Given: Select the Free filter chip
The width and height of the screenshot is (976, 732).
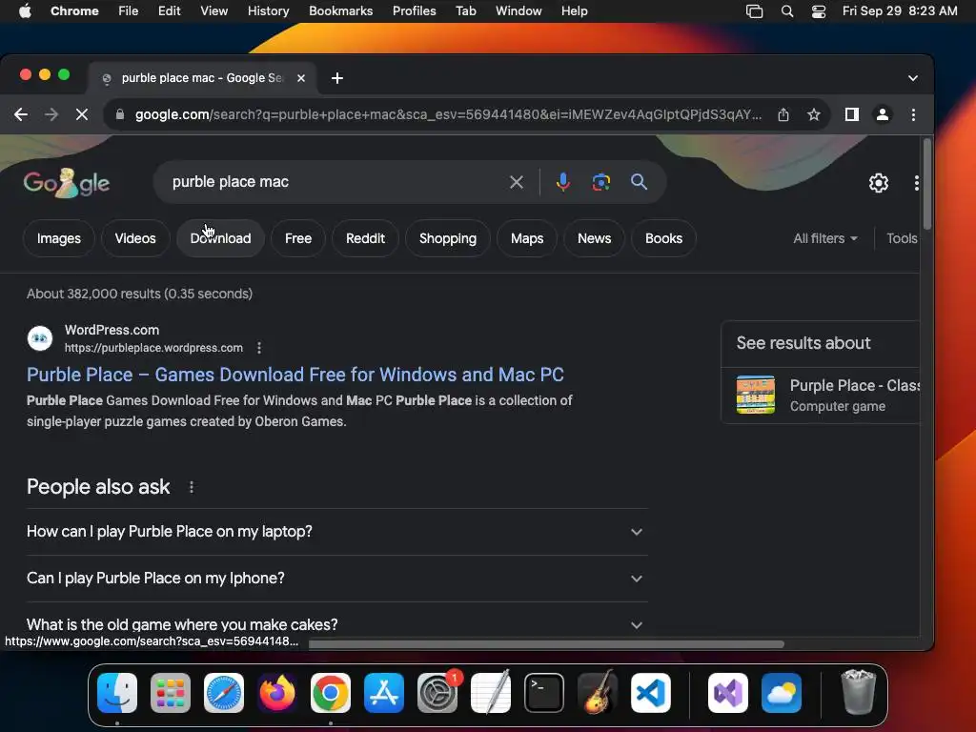Looking at the screenshot, I should click(x=298, y=238).
